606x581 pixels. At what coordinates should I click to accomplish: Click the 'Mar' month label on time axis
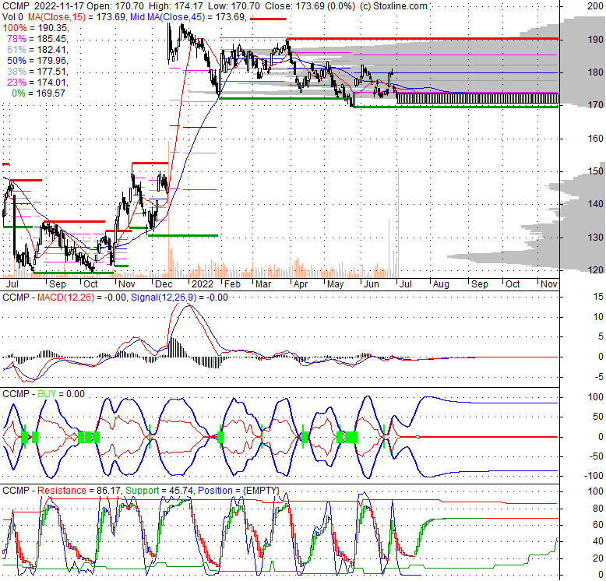pyautogui.click(x=263, y=284)
